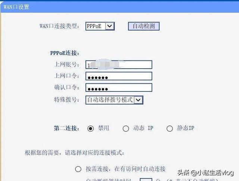Open the 特殊拨号 自动选择拨号模式 dropdown
Screen dimensions: 239x181
(114, 100)
